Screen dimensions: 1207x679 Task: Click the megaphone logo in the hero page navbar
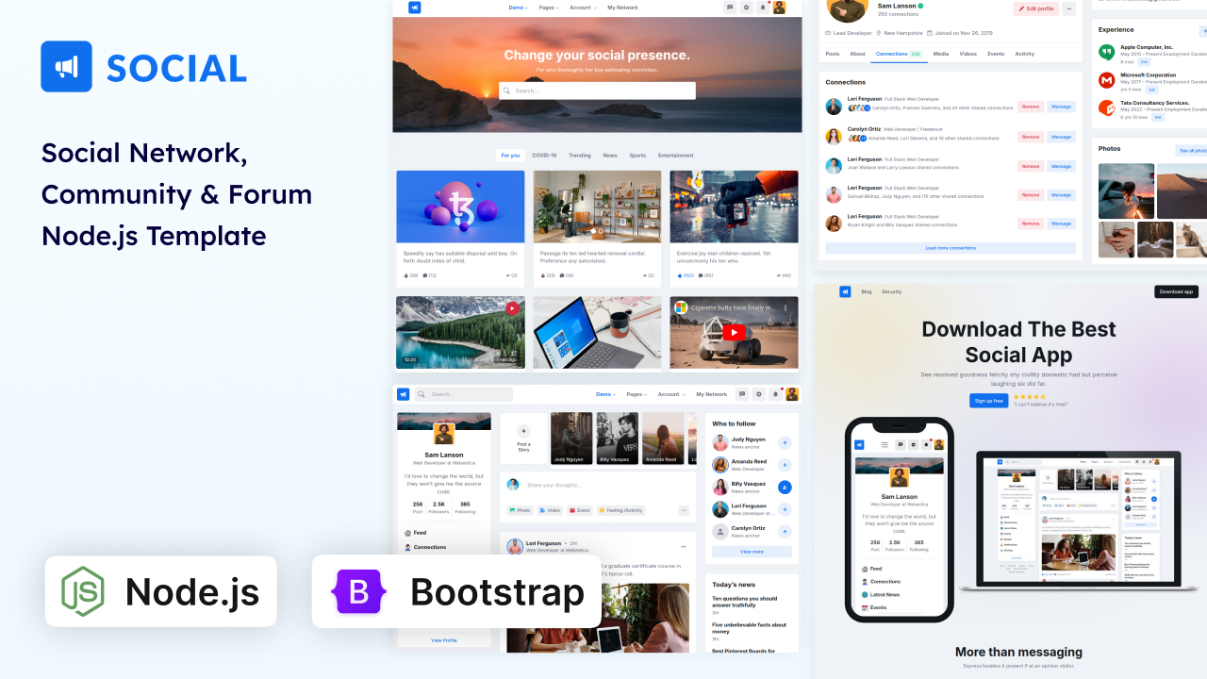pos(414,8)
